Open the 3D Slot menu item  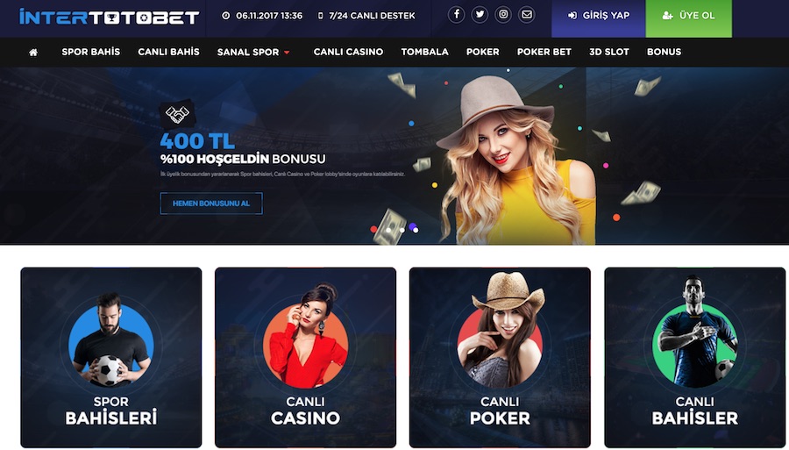[x=609, y=52]
